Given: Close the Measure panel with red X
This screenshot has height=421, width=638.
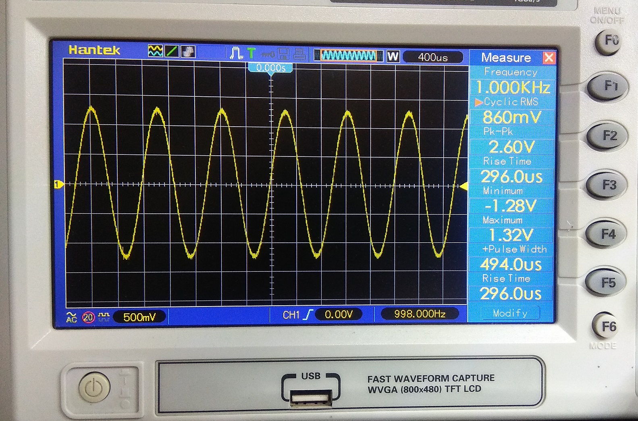Looking at the screenshot, I should point(548,58).
